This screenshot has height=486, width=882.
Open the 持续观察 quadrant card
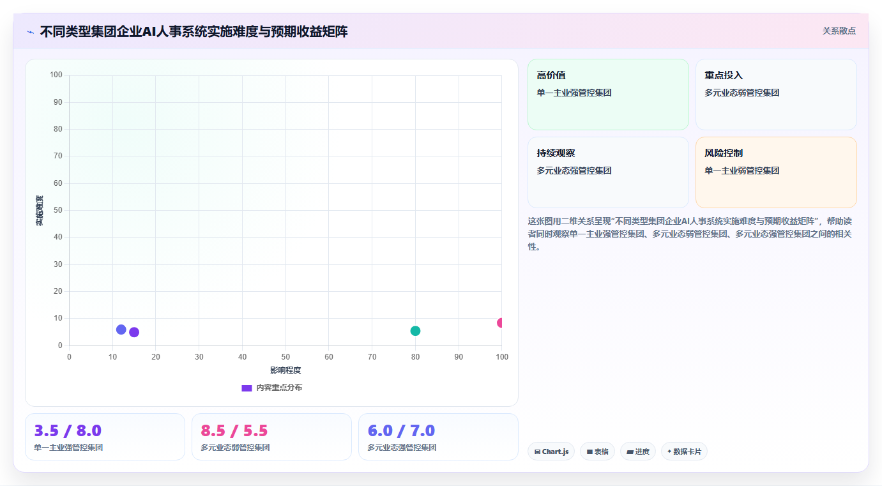pos(608,172)
